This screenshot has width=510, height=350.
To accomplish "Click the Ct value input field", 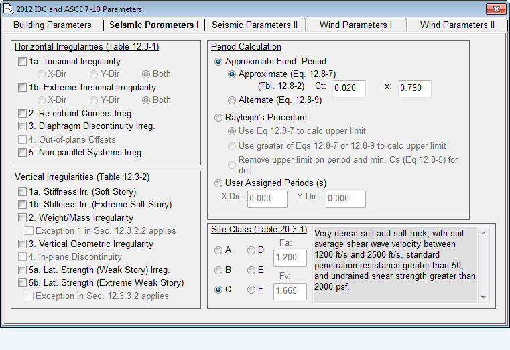I will coord(349,88).
